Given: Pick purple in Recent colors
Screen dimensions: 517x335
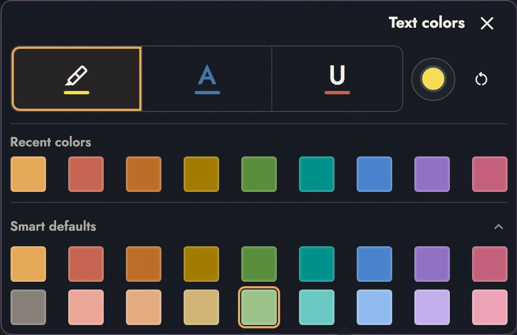Looking at the screenshot, I should point(432,174).
